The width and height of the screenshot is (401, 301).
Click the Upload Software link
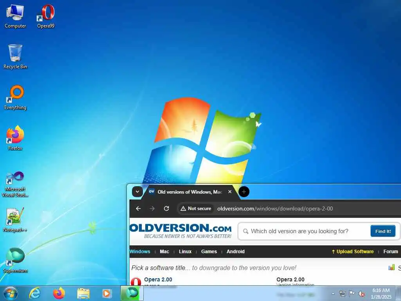(353, 252)
